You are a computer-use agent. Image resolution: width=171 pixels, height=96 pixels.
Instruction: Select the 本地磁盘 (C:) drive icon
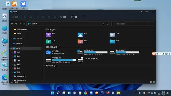tap(80, 52)
